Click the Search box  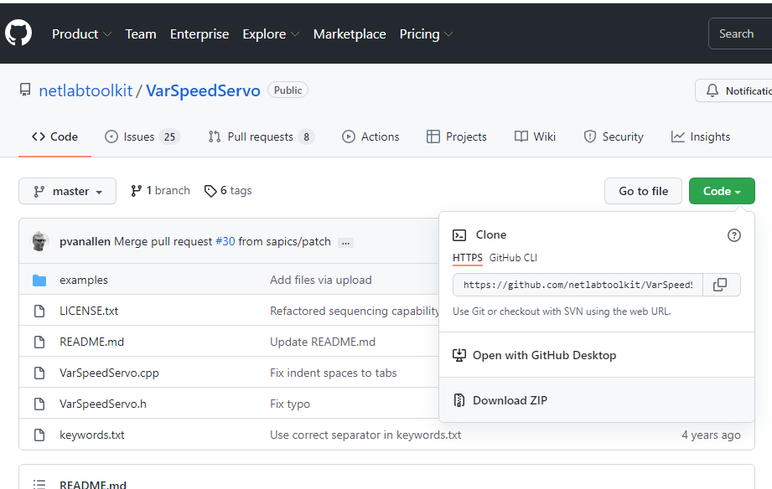click(x=740, y=33)
